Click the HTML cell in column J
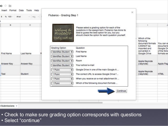Image resolution: width=168 pixels, height=126 pixels. click(x=163, y=70)
